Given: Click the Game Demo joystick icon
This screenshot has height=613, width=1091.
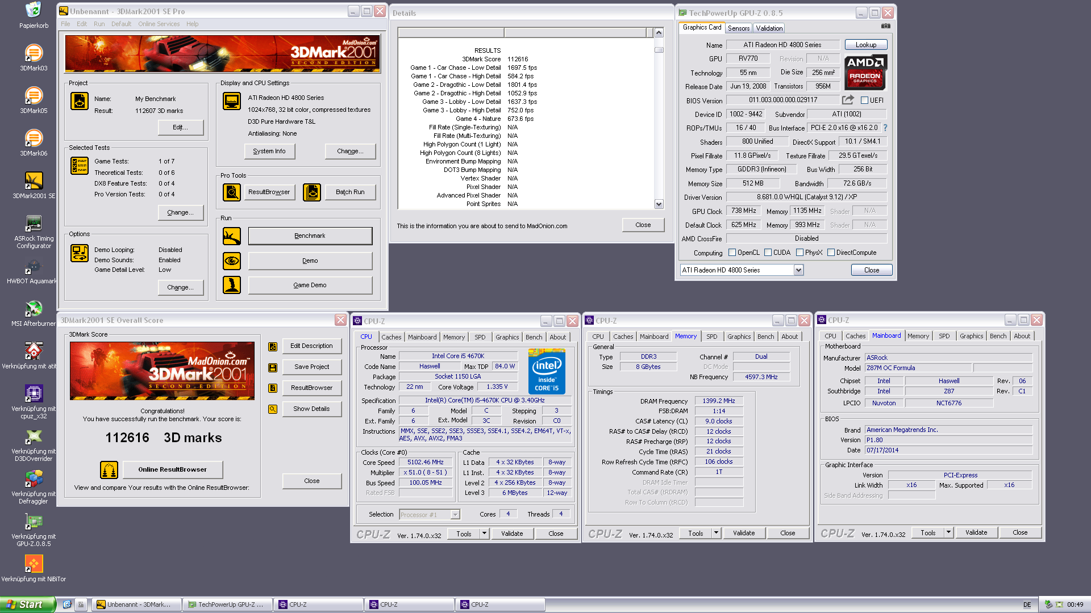Looking at the screenshot, I should [x=232, y=285].
